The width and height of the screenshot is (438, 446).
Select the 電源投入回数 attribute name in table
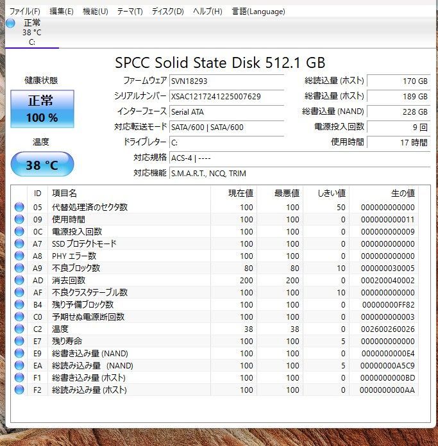(x=77, y=231)
